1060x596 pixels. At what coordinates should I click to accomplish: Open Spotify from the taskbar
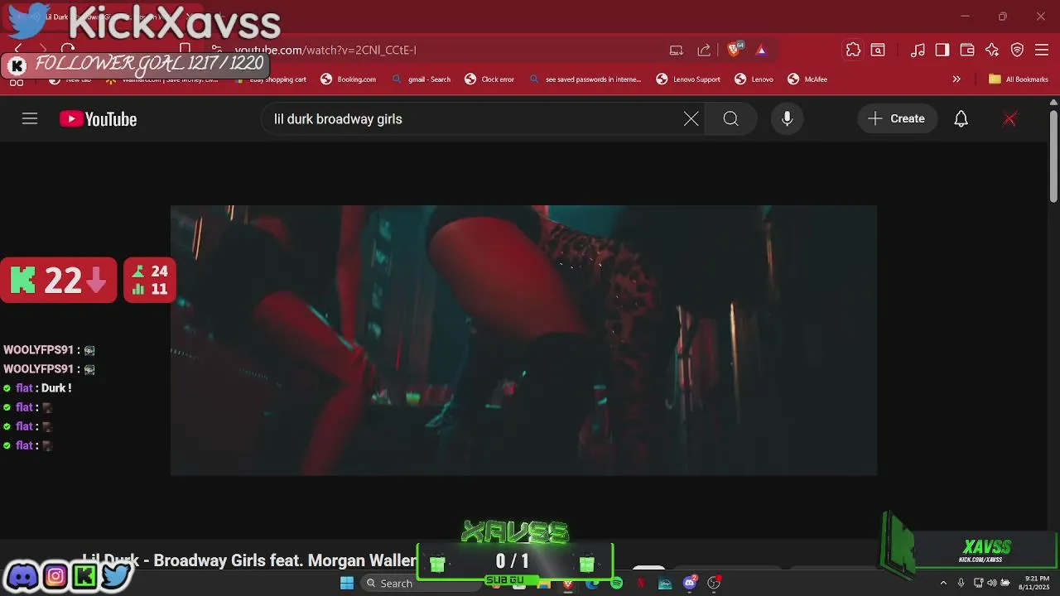coord(616,584)
